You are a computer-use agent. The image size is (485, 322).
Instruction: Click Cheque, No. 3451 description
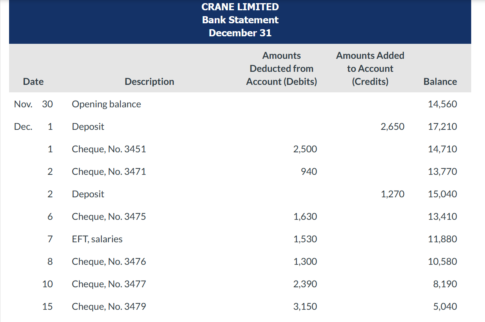pos(109,149)
